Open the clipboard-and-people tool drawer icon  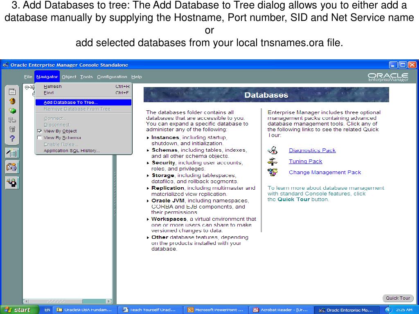coord(12,167)
